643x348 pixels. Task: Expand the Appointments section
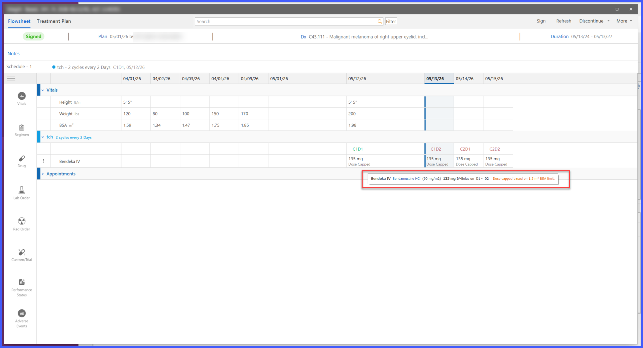43,174
